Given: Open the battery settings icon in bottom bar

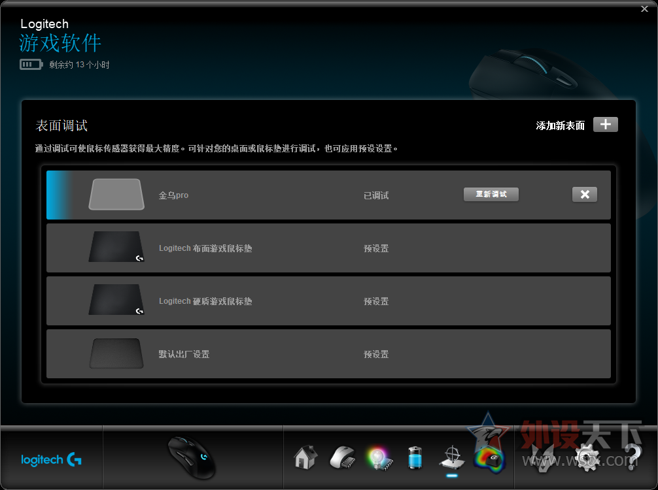Looking at the screenshot, I should coord(415,457).
